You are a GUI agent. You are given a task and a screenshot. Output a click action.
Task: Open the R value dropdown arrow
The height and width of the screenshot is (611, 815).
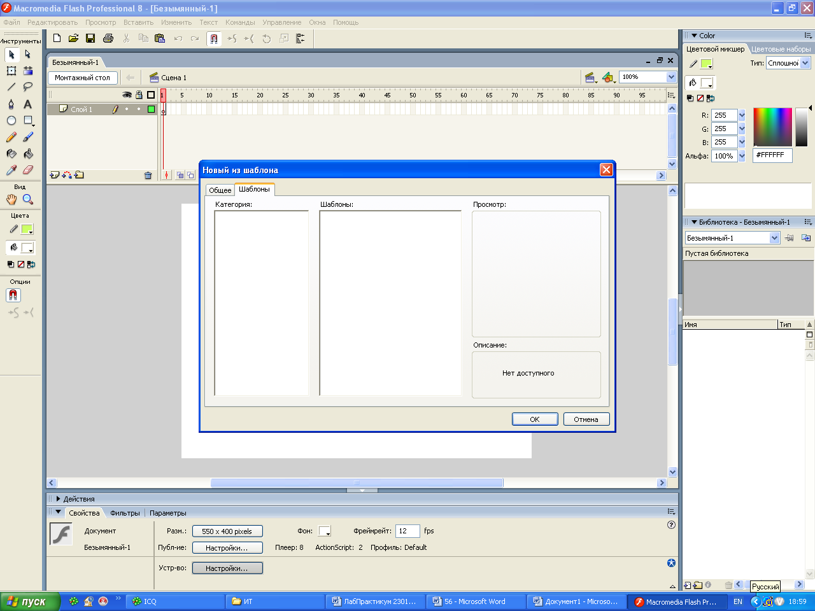[742, 115]
